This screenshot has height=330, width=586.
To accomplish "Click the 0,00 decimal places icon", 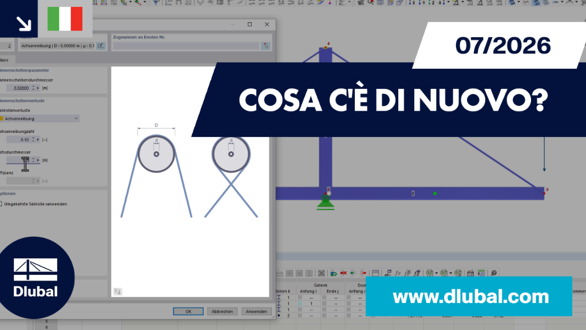I will tap(481, 273).
